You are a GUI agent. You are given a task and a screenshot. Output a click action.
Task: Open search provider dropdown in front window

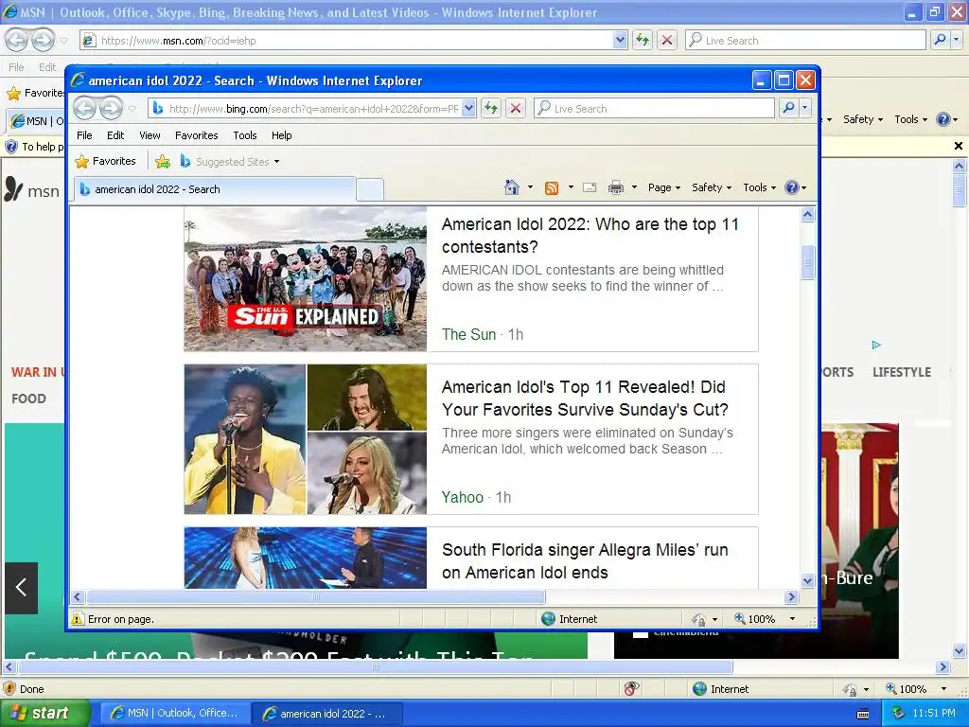(804, 108)
